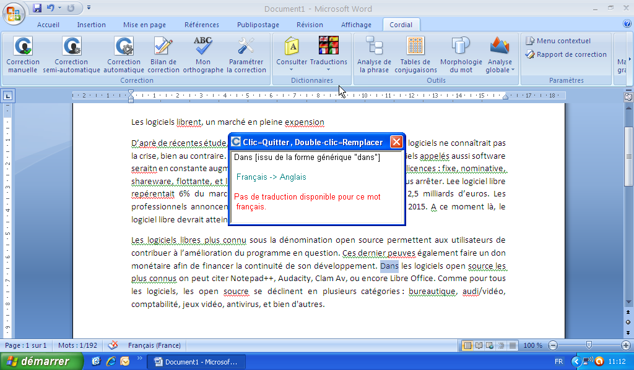Select the Cordial ribbon tab
This screenshot has width=634, height=370.
pyautogui.click(x=401, y=25)
